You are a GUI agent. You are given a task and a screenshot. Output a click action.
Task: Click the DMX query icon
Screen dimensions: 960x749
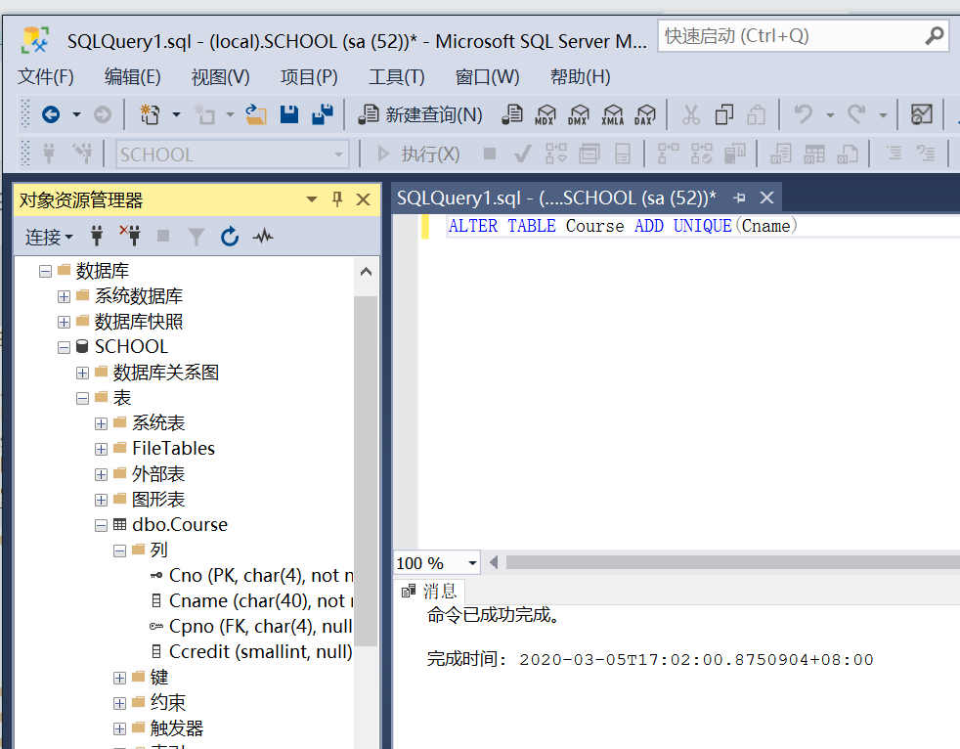tap(578, 114)
